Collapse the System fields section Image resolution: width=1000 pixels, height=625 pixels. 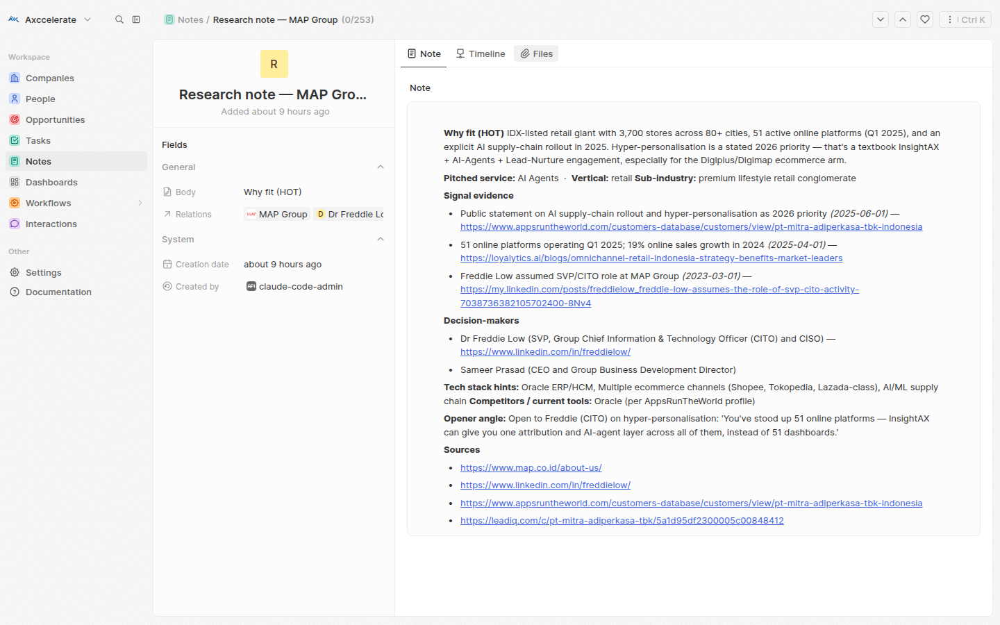point(381,239)
